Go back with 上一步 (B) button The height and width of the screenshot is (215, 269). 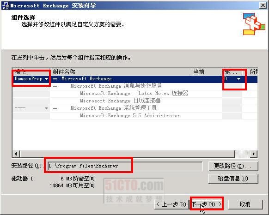171,204
